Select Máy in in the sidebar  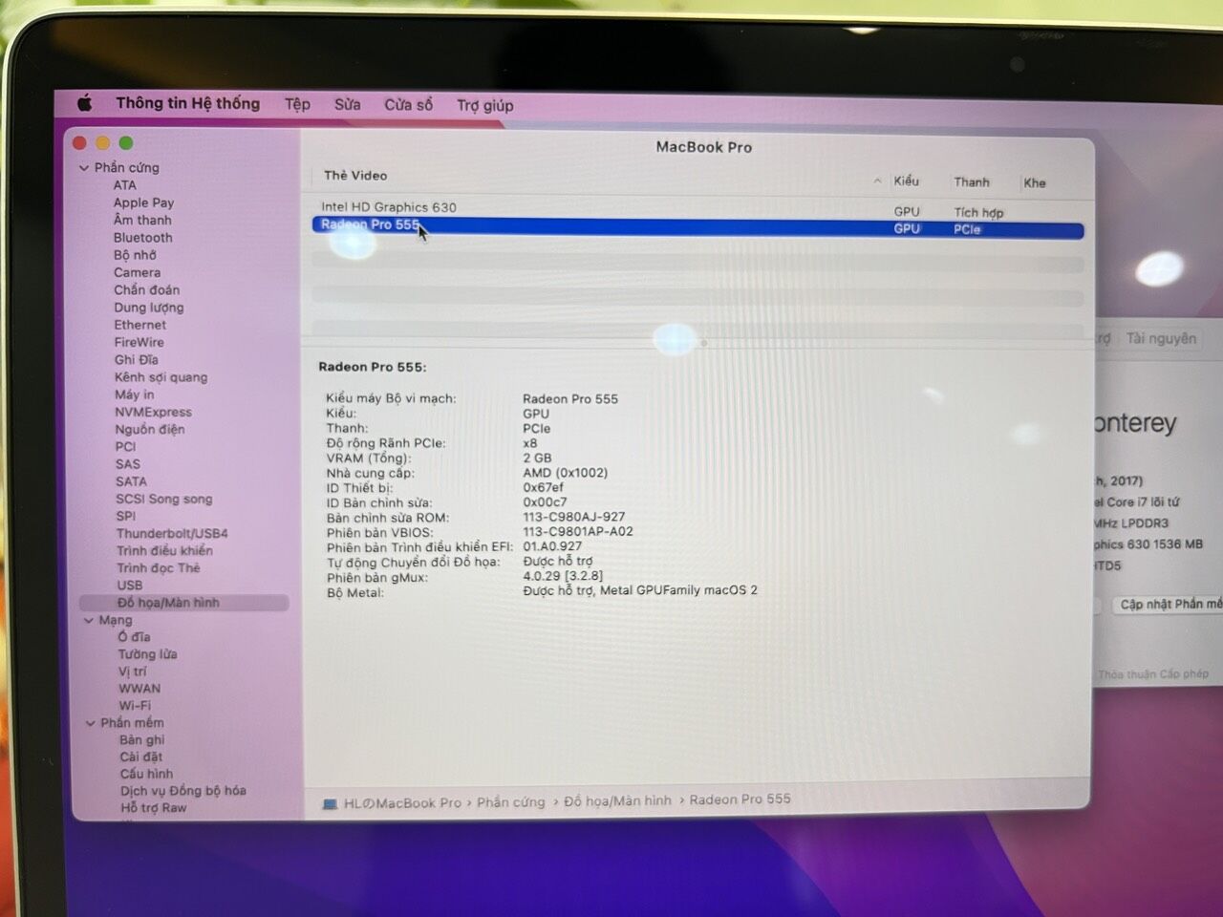pyautogui.click(x=135, y=395)
